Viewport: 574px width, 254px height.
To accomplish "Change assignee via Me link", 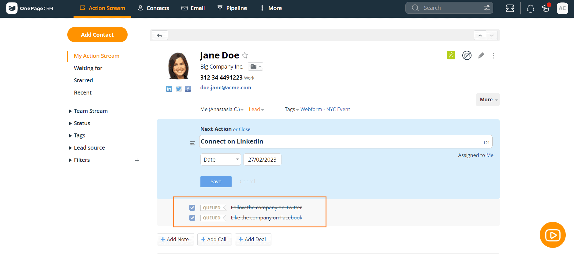I will point(490,155).
